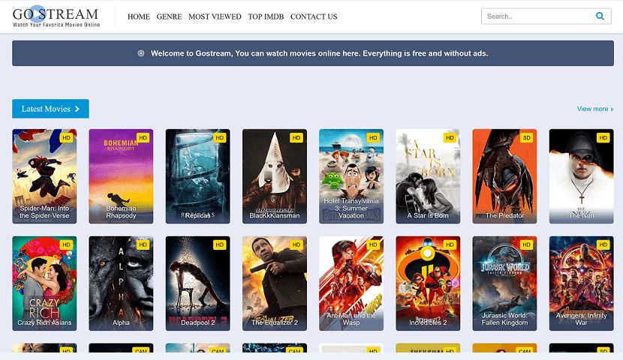The width and height of the screenshot is (623, 360).
Task: Click the search magnifier icon
Action: click(x=600, y=16)
